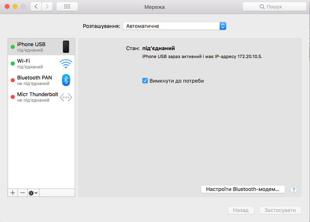Click the iPhone USB device icon
This screenshot has width=310, height=222.
click(66, 47)
